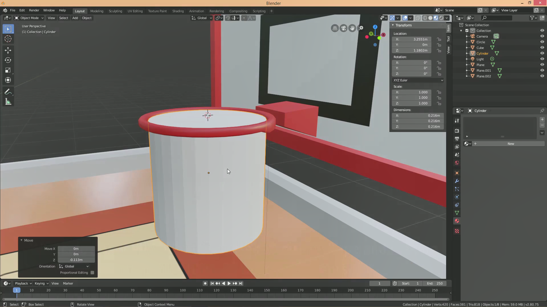Open Marker menu in timeline
Image resolution: width=547 pixels, height=307 pixels.
[x=68, y=283]
